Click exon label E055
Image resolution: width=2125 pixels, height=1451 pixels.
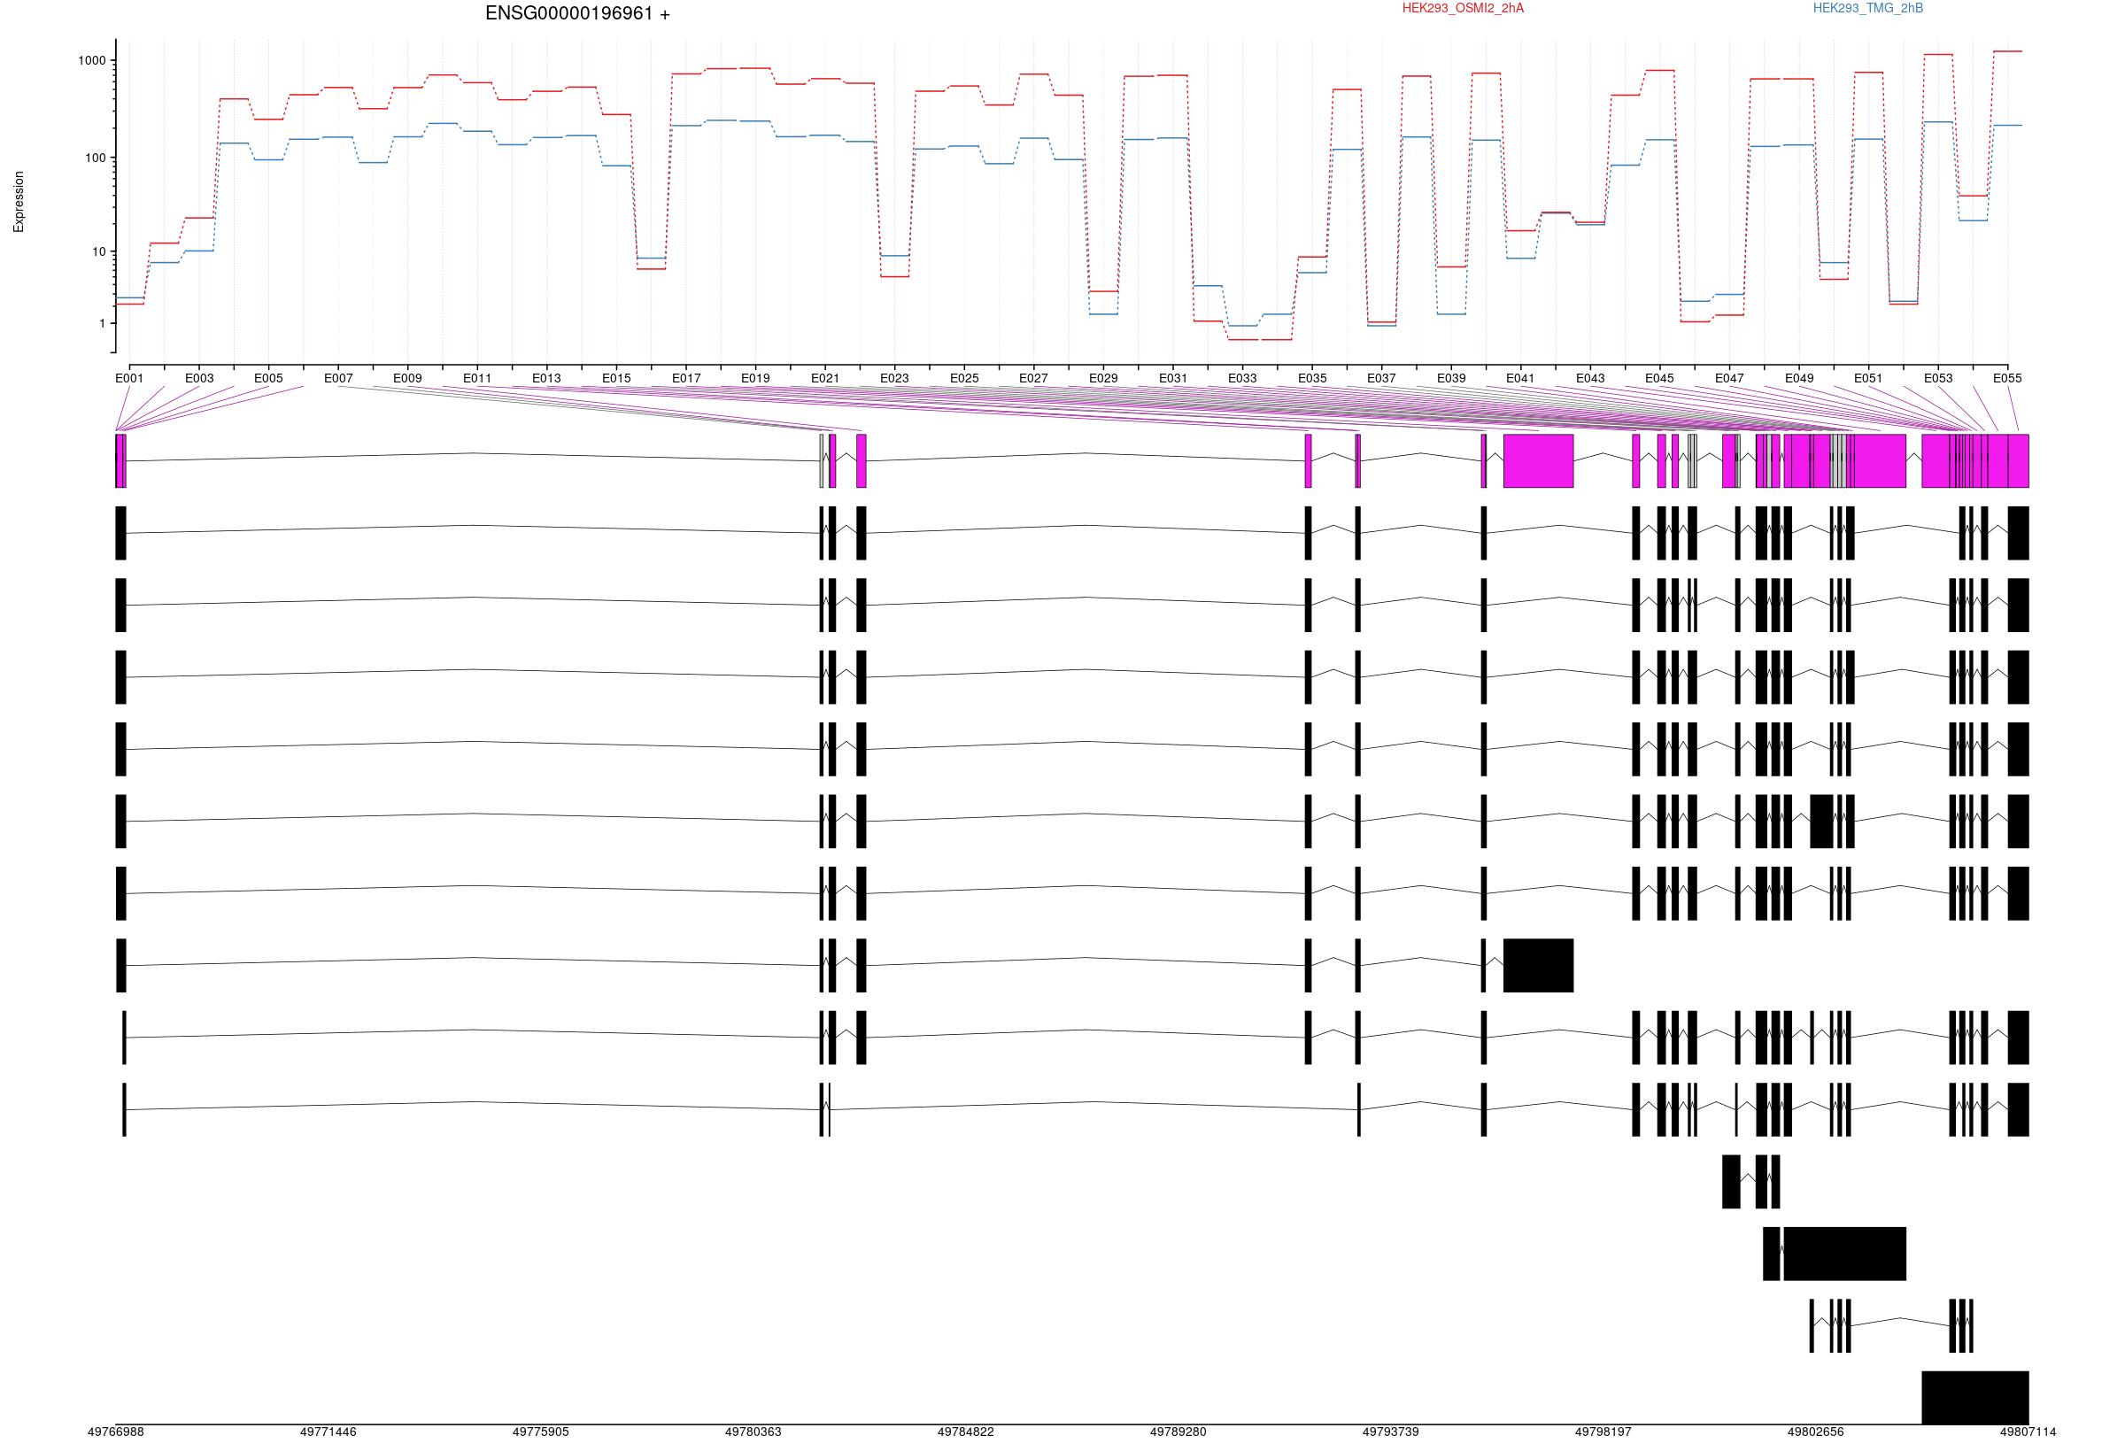click(2008, 378)
